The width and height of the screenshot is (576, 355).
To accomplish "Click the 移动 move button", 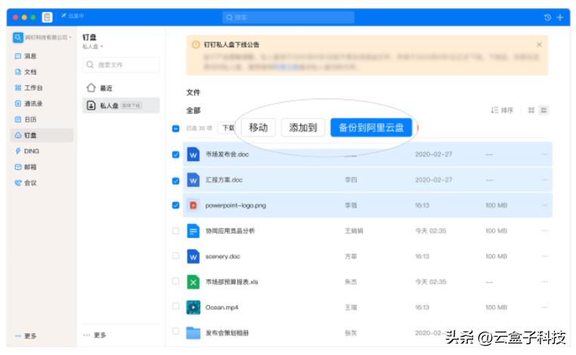I will coord(259,128).
